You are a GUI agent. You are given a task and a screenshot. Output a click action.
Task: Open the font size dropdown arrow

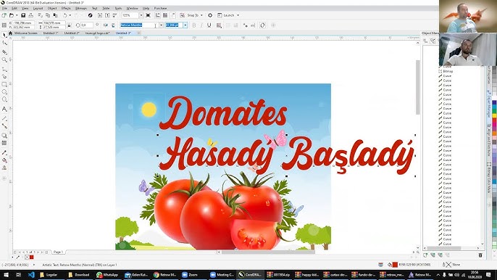coord(185,25)
